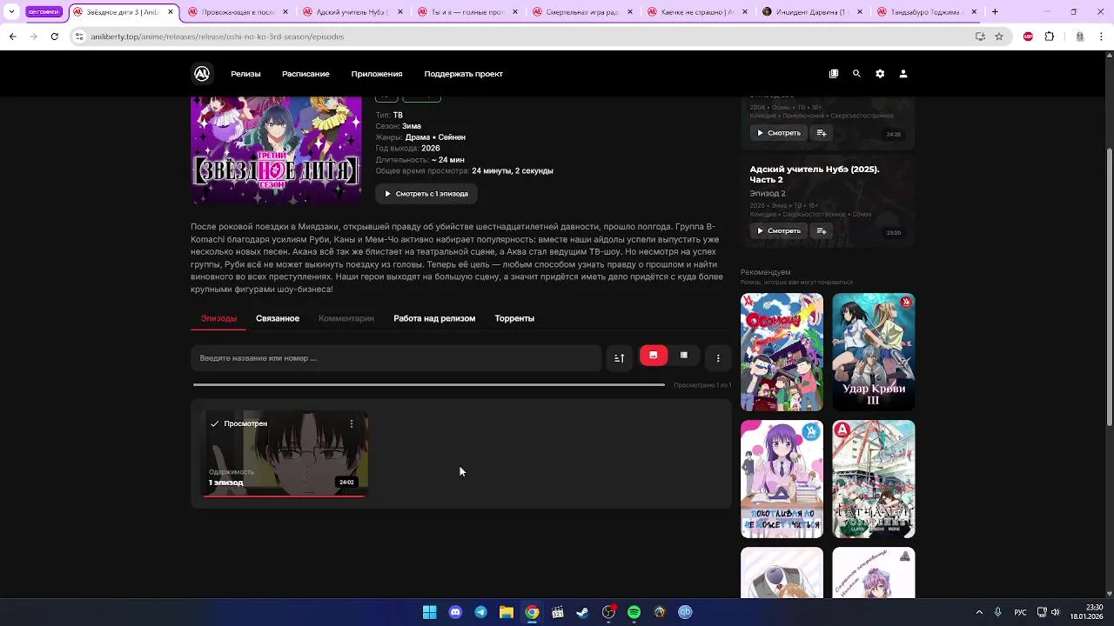Viewport: 1114px width, 626px height.
Task: Open the Звёздное дитя poster image
Action: coord(276,150)
